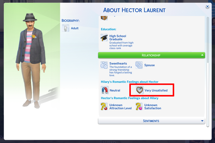Click the Hilary's Romantic Feelings about Hector heading
Image resolution: width=215 pixels, height=143 pixels.
[x=130, y=82]
